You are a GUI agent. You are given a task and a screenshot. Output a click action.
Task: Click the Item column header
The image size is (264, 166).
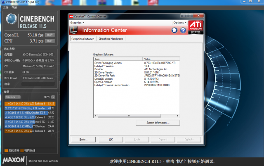click(118, 59)
